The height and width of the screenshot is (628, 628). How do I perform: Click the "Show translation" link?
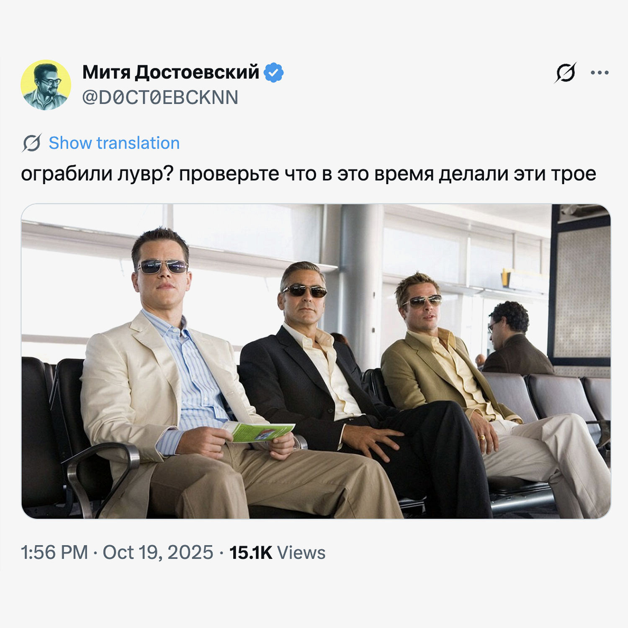[114, 143]
